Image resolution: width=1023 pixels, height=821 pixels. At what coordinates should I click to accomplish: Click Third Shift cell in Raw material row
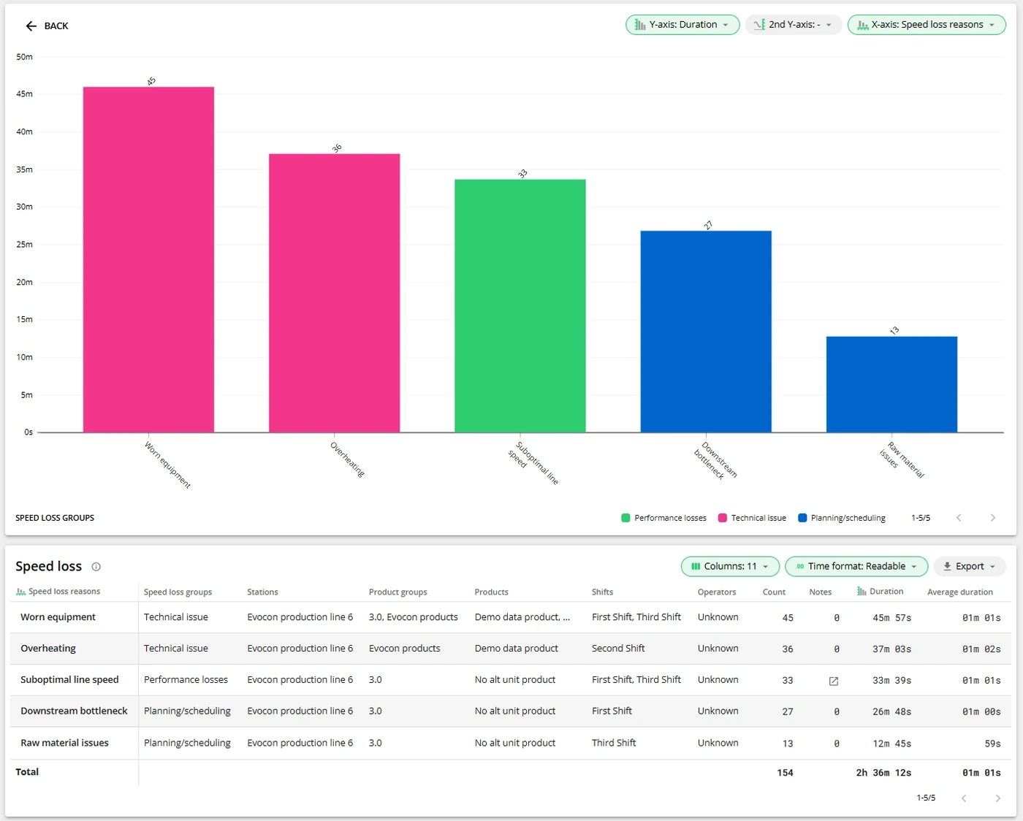point(614,743)
